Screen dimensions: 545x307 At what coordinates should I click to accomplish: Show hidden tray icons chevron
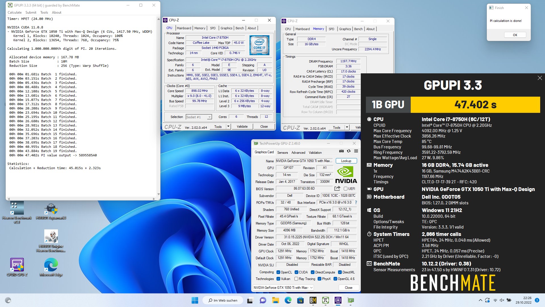(480, 300)
